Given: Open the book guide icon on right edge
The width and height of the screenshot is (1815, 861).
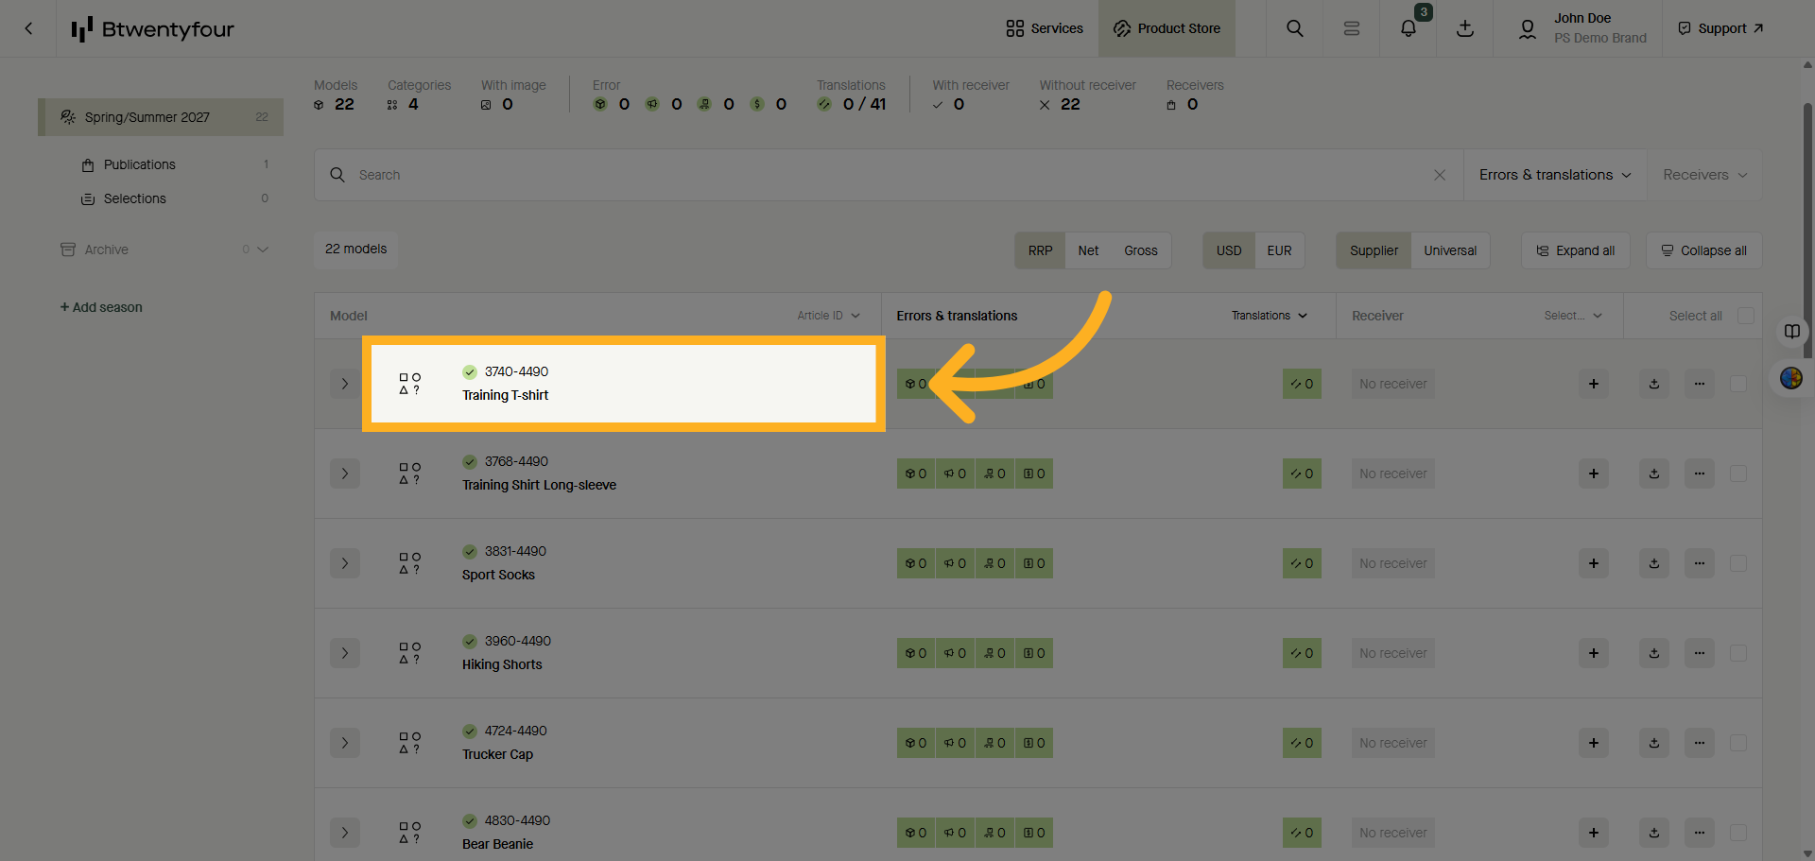Looking at the screenshot, I should point(1791,331).
